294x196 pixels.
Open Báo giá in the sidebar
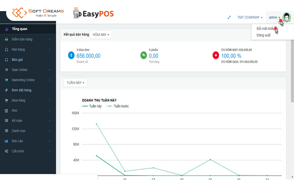[x=17, y=60]
